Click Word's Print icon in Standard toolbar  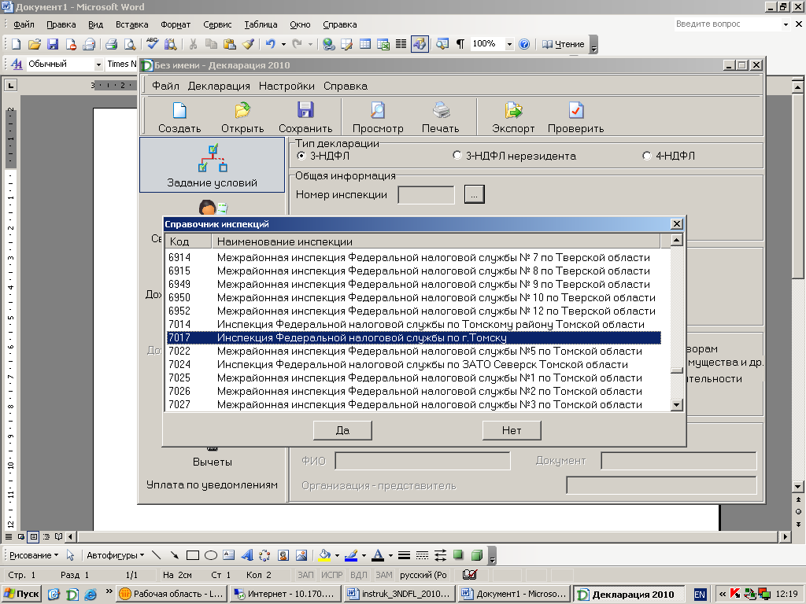pyautogui.click(x=111, y=44)
